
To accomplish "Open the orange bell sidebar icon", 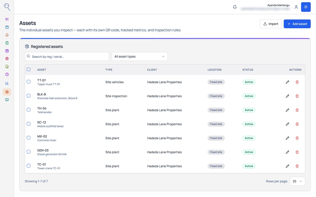I will [7, 35].
